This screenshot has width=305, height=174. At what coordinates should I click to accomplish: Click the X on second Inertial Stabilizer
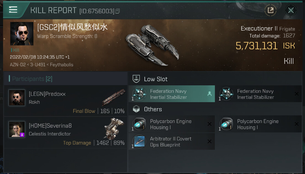[x=296, y=94]
